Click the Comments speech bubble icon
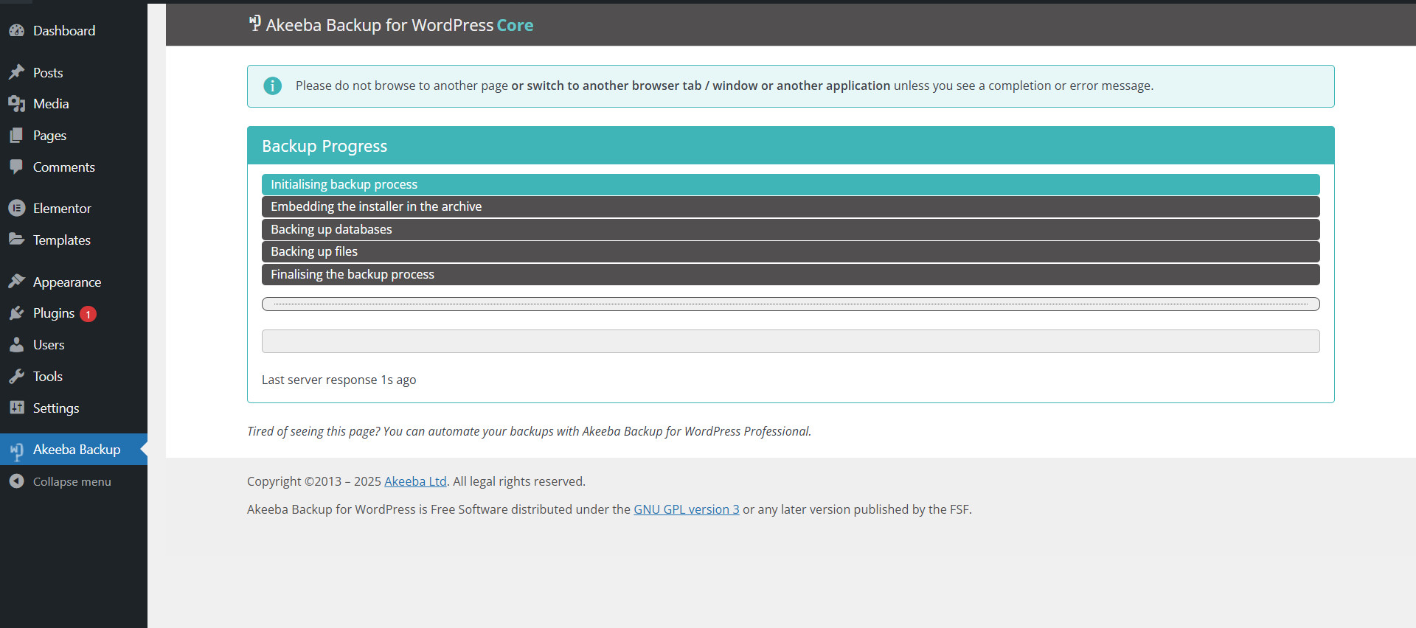Screen dimensions: 1416x628 [x=16, y=167]
